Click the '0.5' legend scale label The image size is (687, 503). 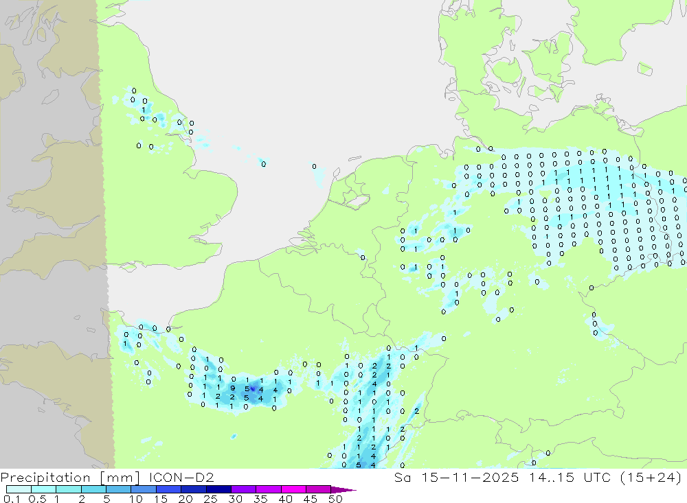(37, 499)
